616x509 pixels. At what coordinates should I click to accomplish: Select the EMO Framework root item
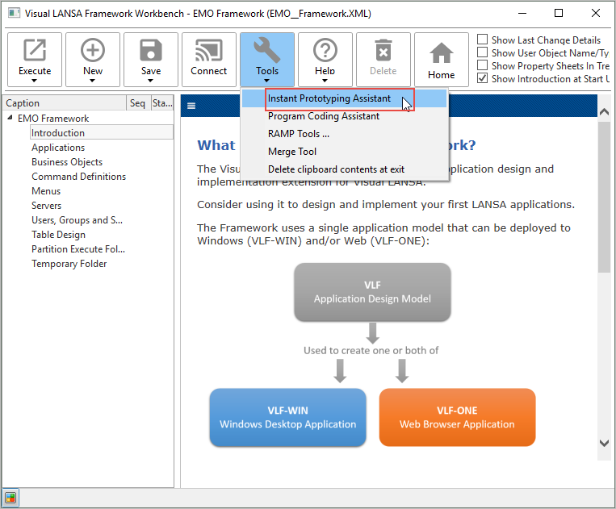click(x=53, y=118)
